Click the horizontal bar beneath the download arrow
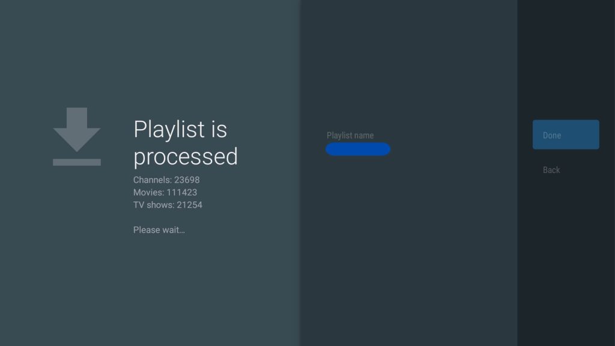Viewport: 615px width, 346px height. (77, 162)
